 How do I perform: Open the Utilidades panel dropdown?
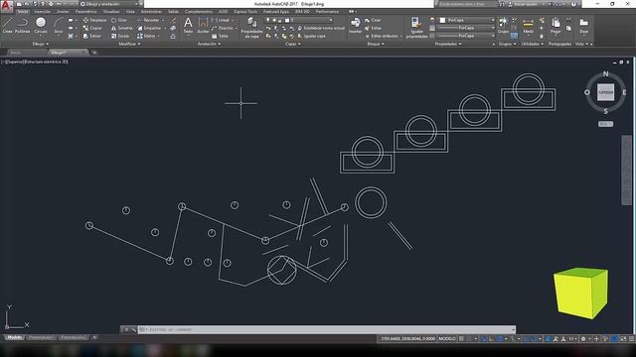point(533,44)
